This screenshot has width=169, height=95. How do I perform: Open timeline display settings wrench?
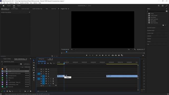coord(51,63)
